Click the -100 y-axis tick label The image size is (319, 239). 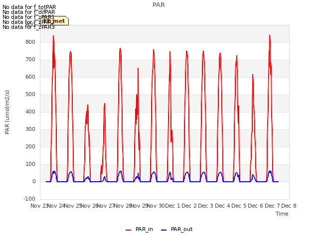[x=29, y=199]
